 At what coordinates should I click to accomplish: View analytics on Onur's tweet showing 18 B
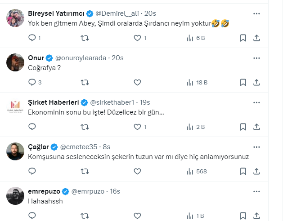pyautogui.click(x=197, y=82)
